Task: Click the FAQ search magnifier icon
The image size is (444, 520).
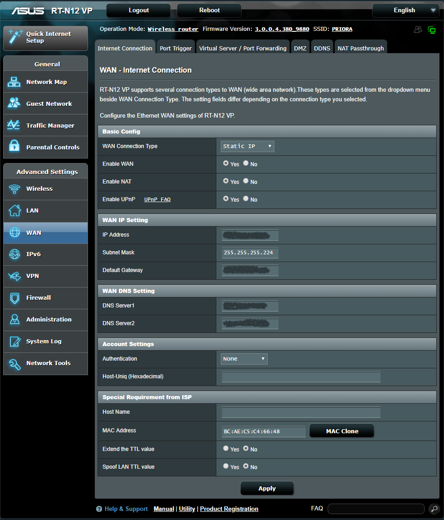Action: tap(434, 509)
